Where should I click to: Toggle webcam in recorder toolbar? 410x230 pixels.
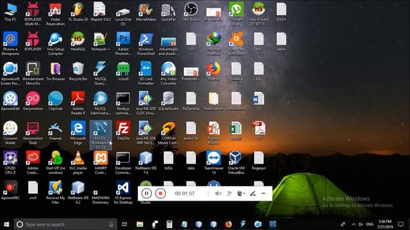pos(239,194)
